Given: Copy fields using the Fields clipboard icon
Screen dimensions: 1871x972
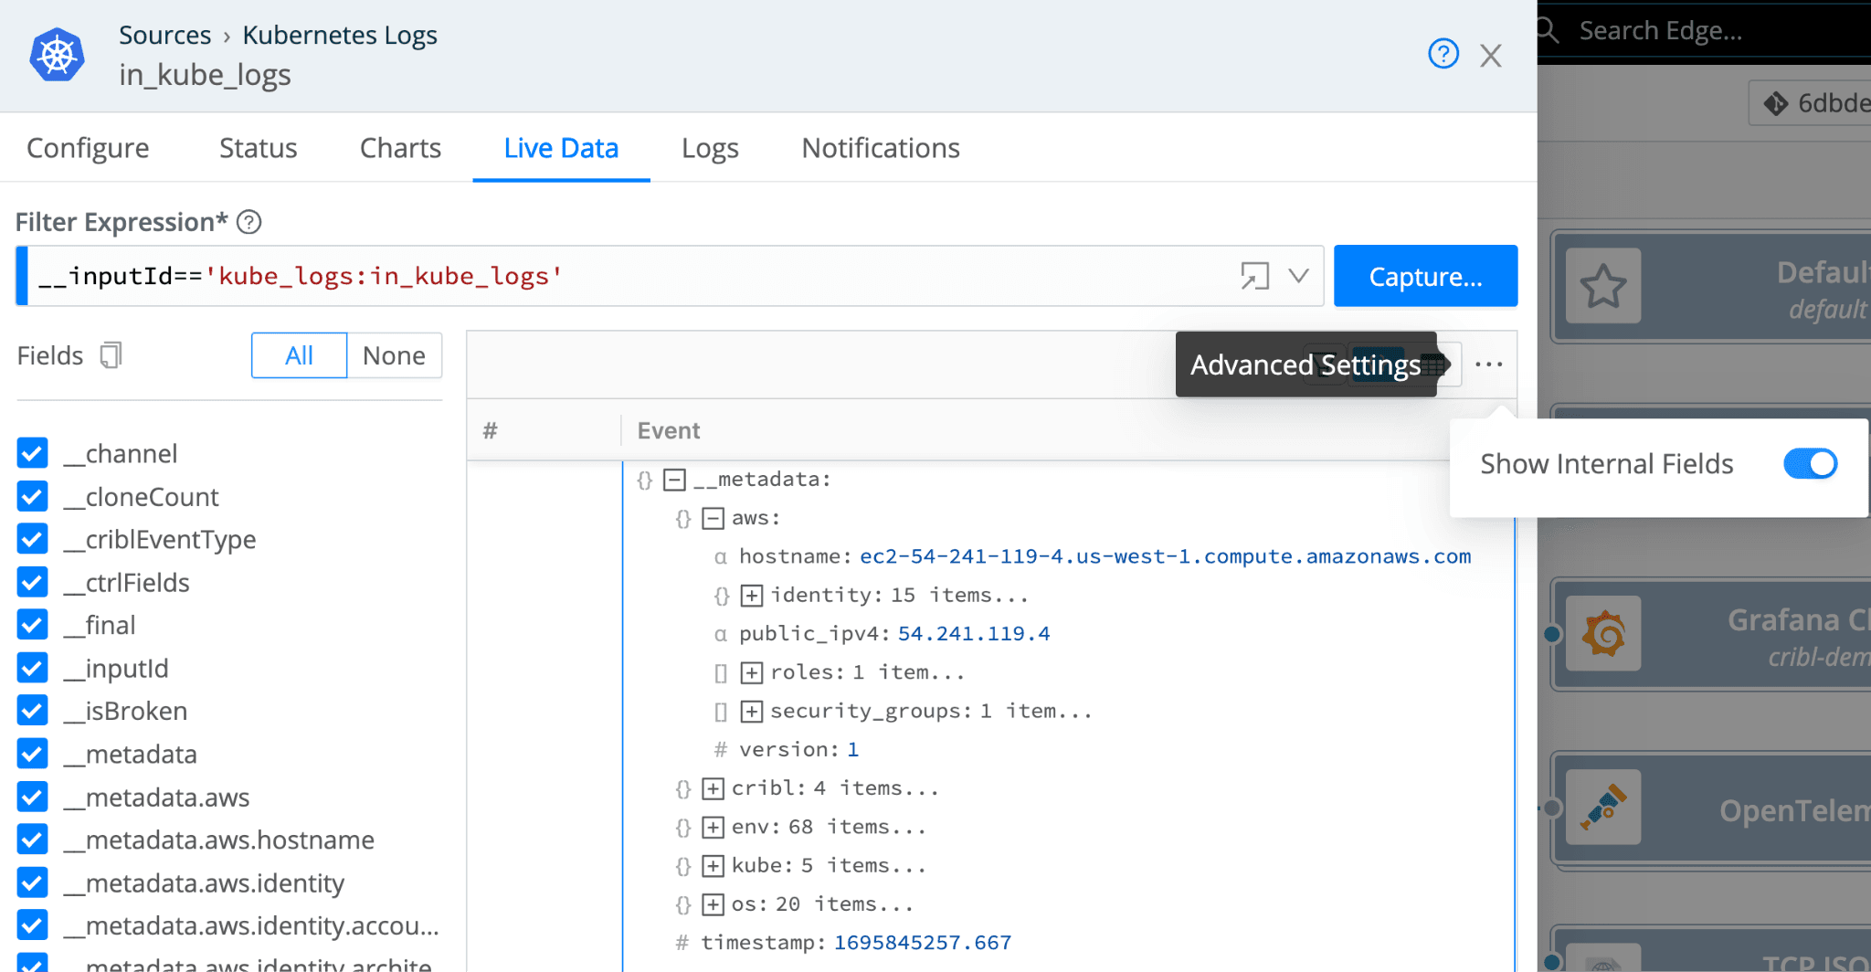Looking at the screenshot, I should 111,355.
